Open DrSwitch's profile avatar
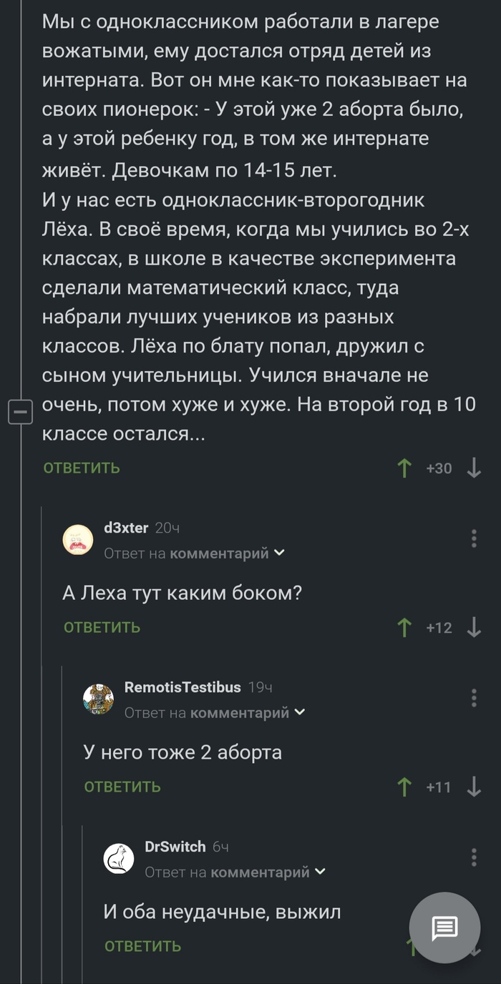 click(121, 857)
